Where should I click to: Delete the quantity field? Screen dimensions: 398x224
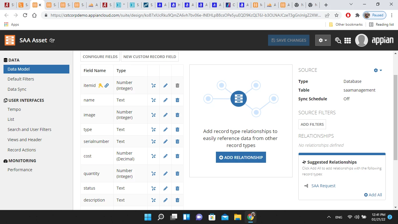click(177, 174)
